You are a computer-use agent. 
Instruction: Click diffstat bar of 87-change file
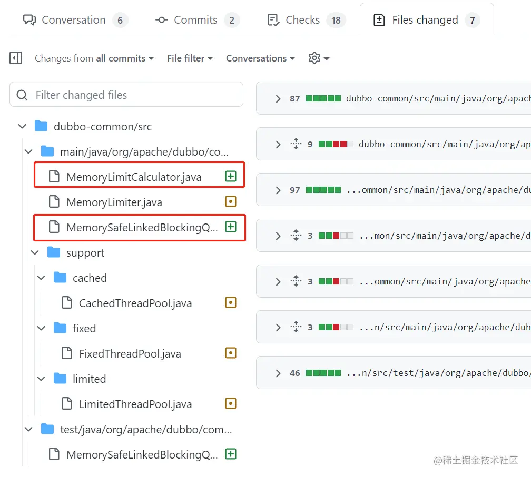(x=323, y=98)
